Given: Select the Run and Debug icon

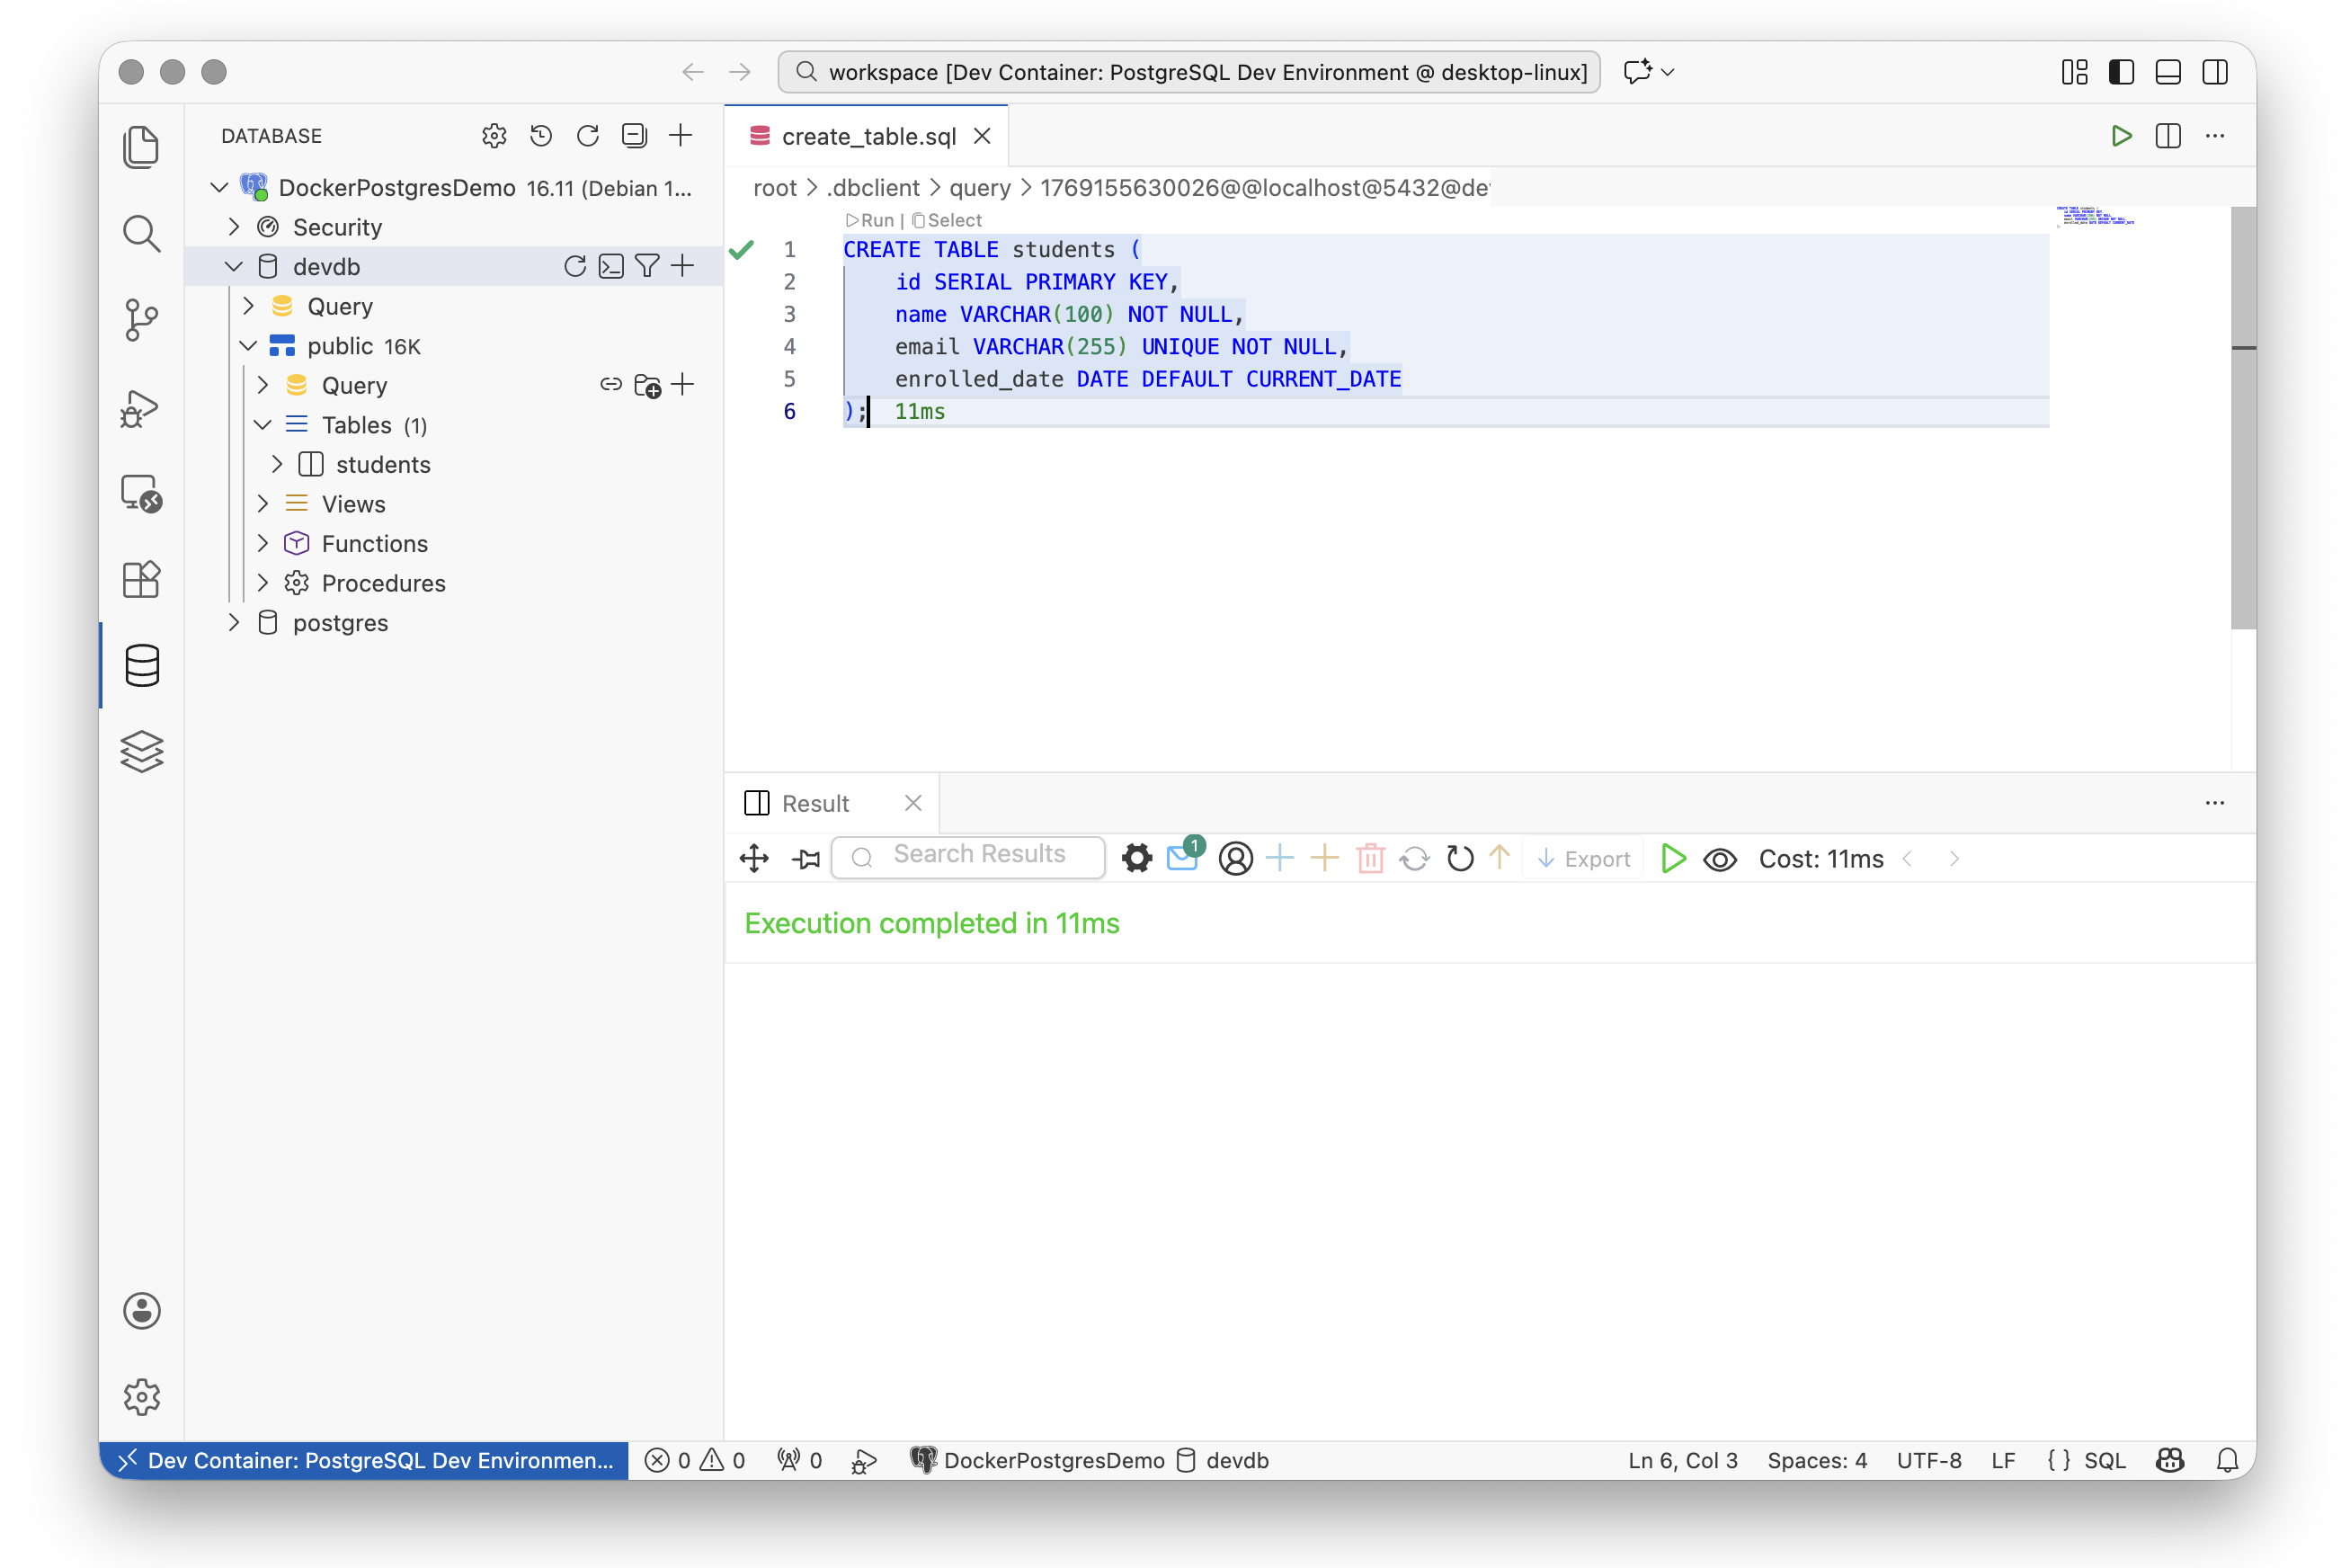Looking at the screenshot, I should (141, 408).
